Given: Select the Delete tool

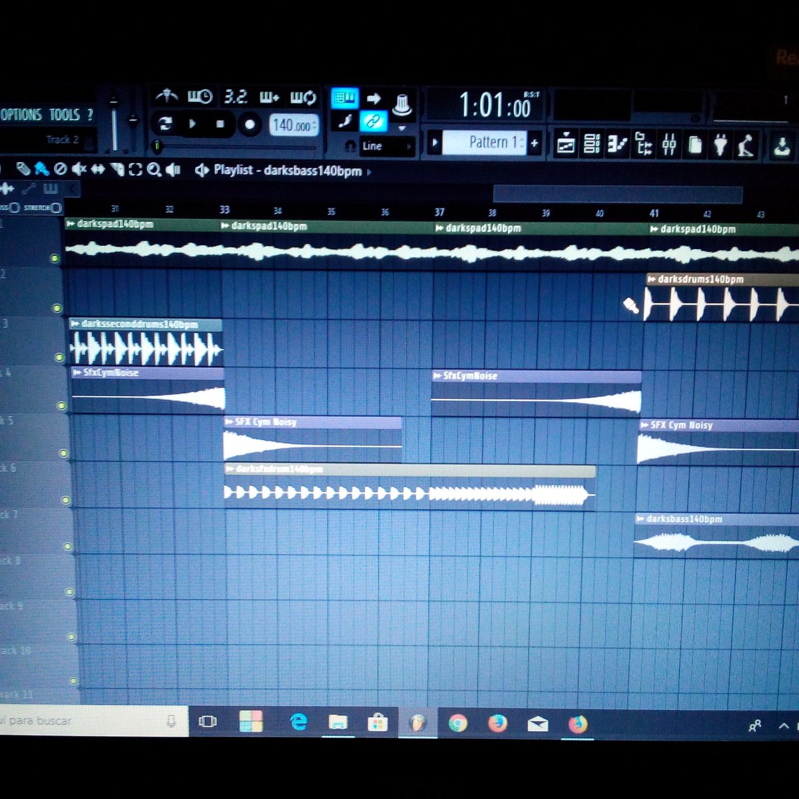Looking at the screenshot, I should pos(60,169).
